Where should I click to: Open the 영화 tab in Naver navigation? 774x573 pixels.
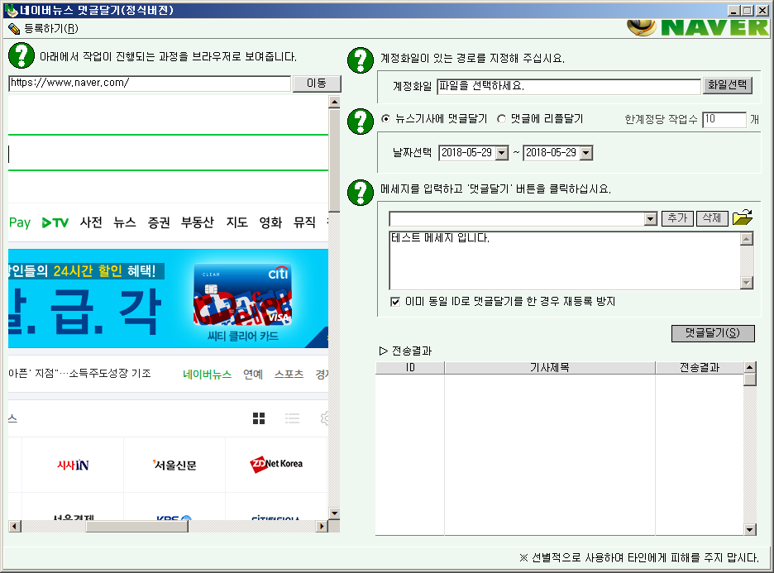[270, 222]
